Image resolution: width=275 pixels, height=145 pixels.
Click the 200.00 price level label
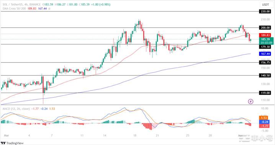(x=265, y=28)
